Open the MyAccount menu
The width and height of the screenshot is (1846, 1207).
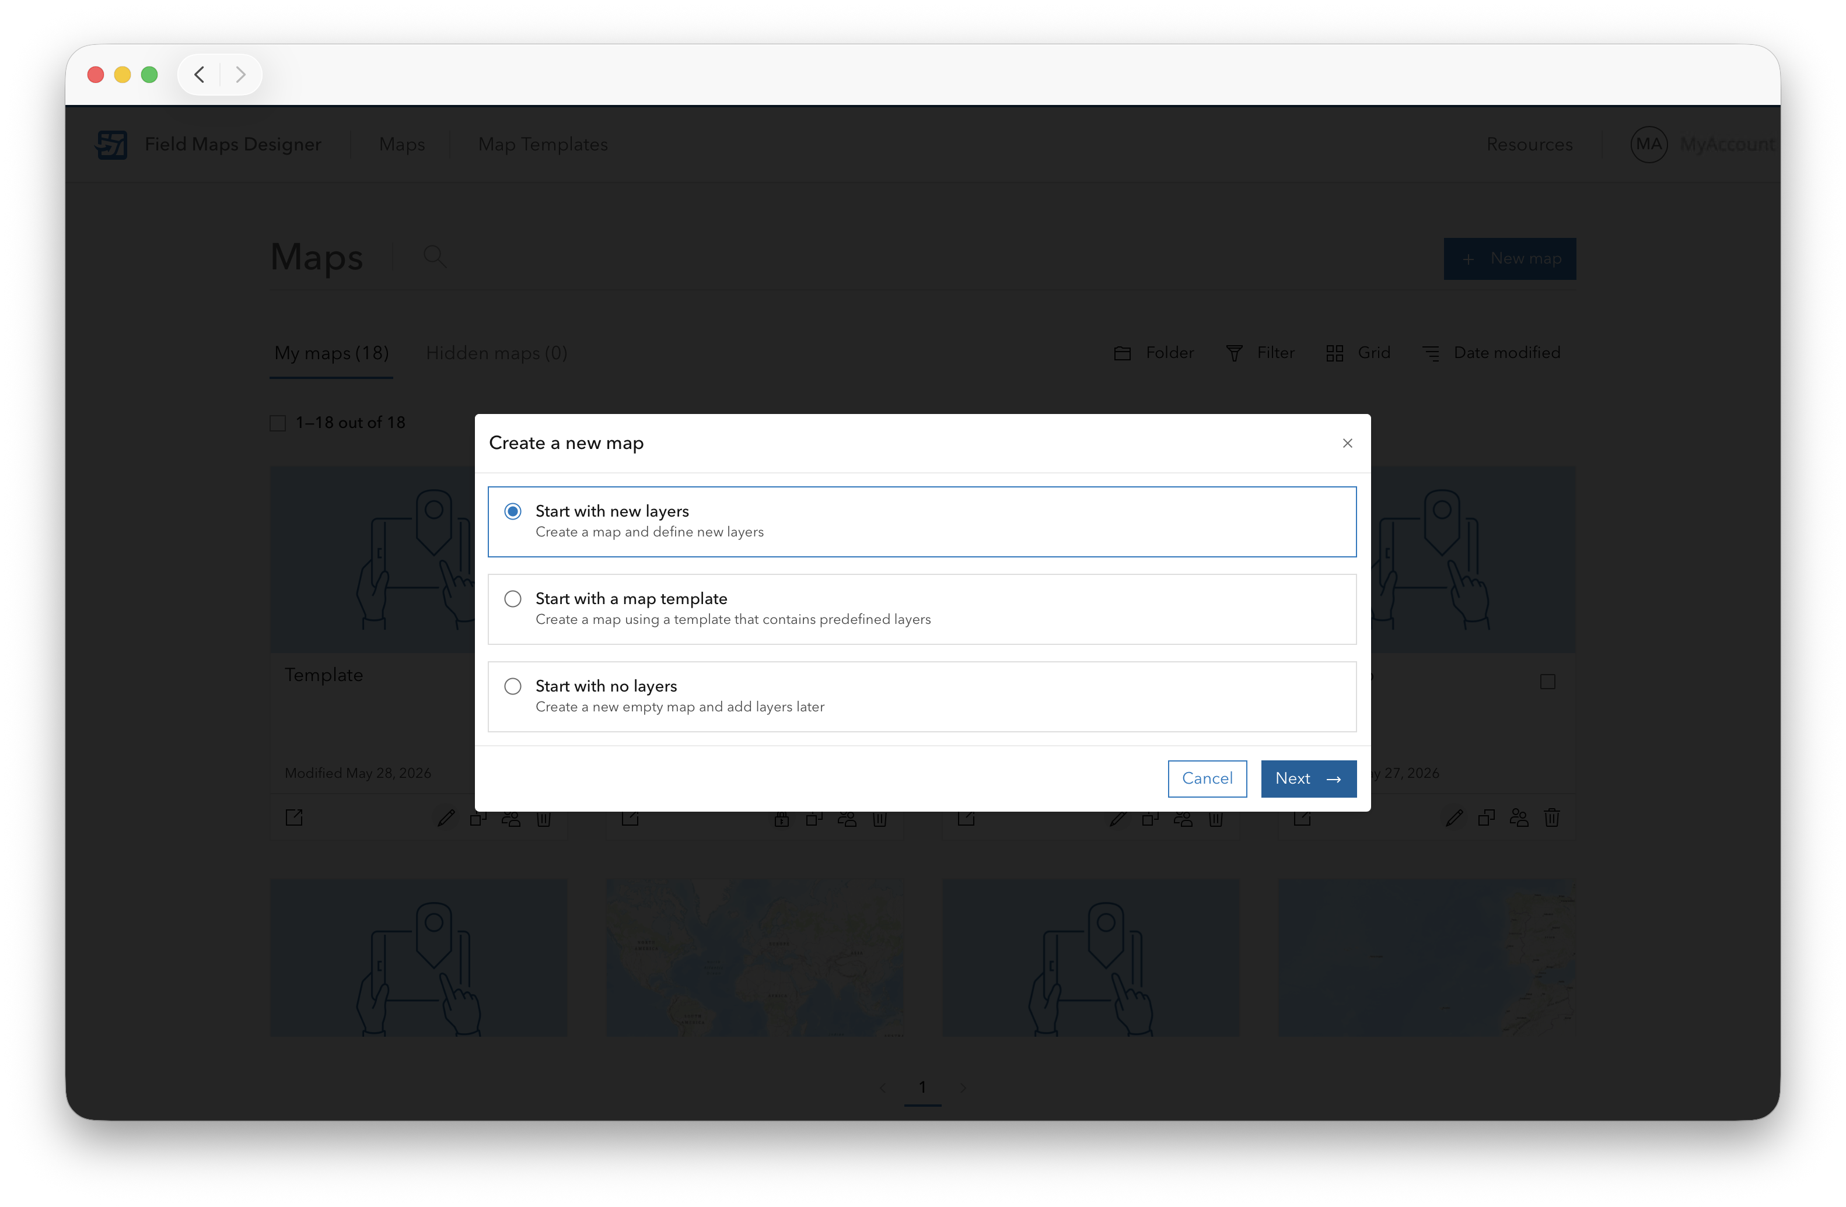pos(1728,144)
